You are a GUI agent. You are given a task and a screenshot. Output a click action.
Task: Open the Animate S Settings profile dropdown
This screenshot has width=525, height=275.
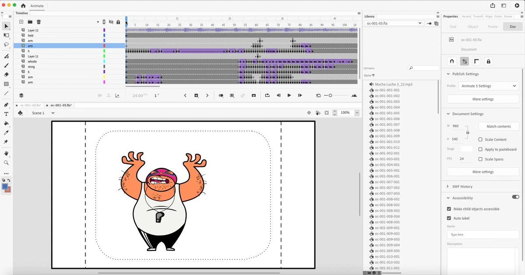point(489,86)
